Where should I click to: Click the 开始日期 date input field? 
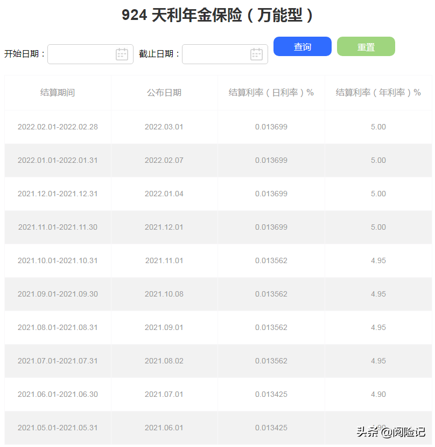tap(90, 54)
